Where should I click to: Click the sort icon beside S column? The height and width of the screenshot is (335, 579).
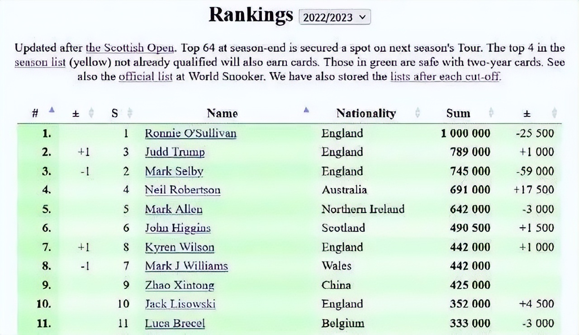coord(130,113)
